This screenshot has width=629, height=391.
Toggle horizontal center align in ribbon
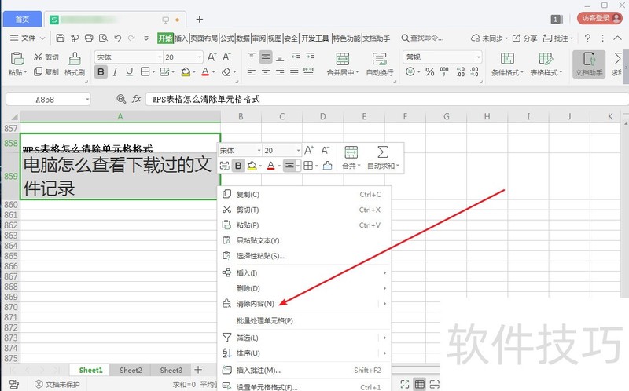[266, 71]
